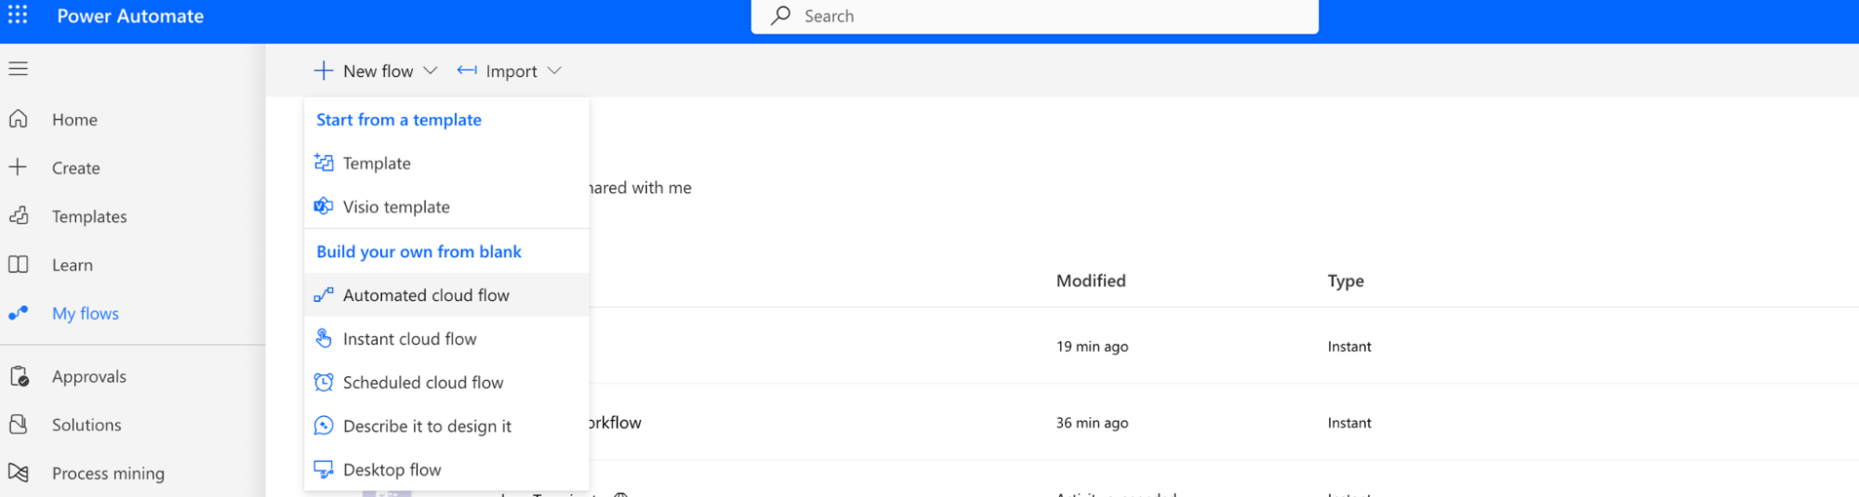Image resolution: width=1859 pixels, height=497 pixels.
Task: Switch to the Shared with me tab
Action: point(640,188)
